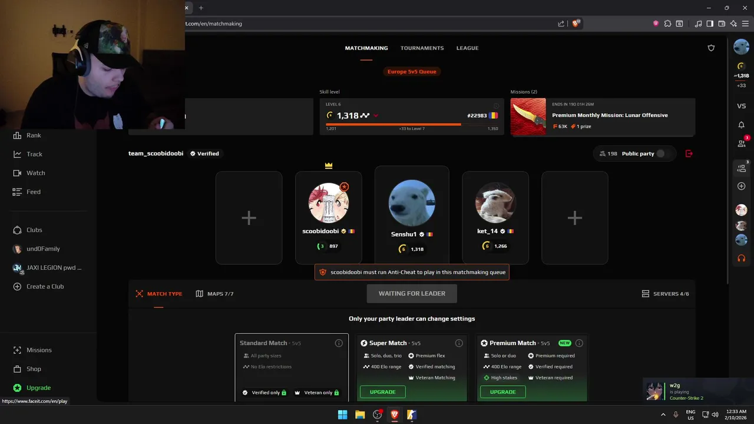The height and width of the screenshot is (424, 754).
Task: Open Senshu1's player card
Action: coord(412,215)
